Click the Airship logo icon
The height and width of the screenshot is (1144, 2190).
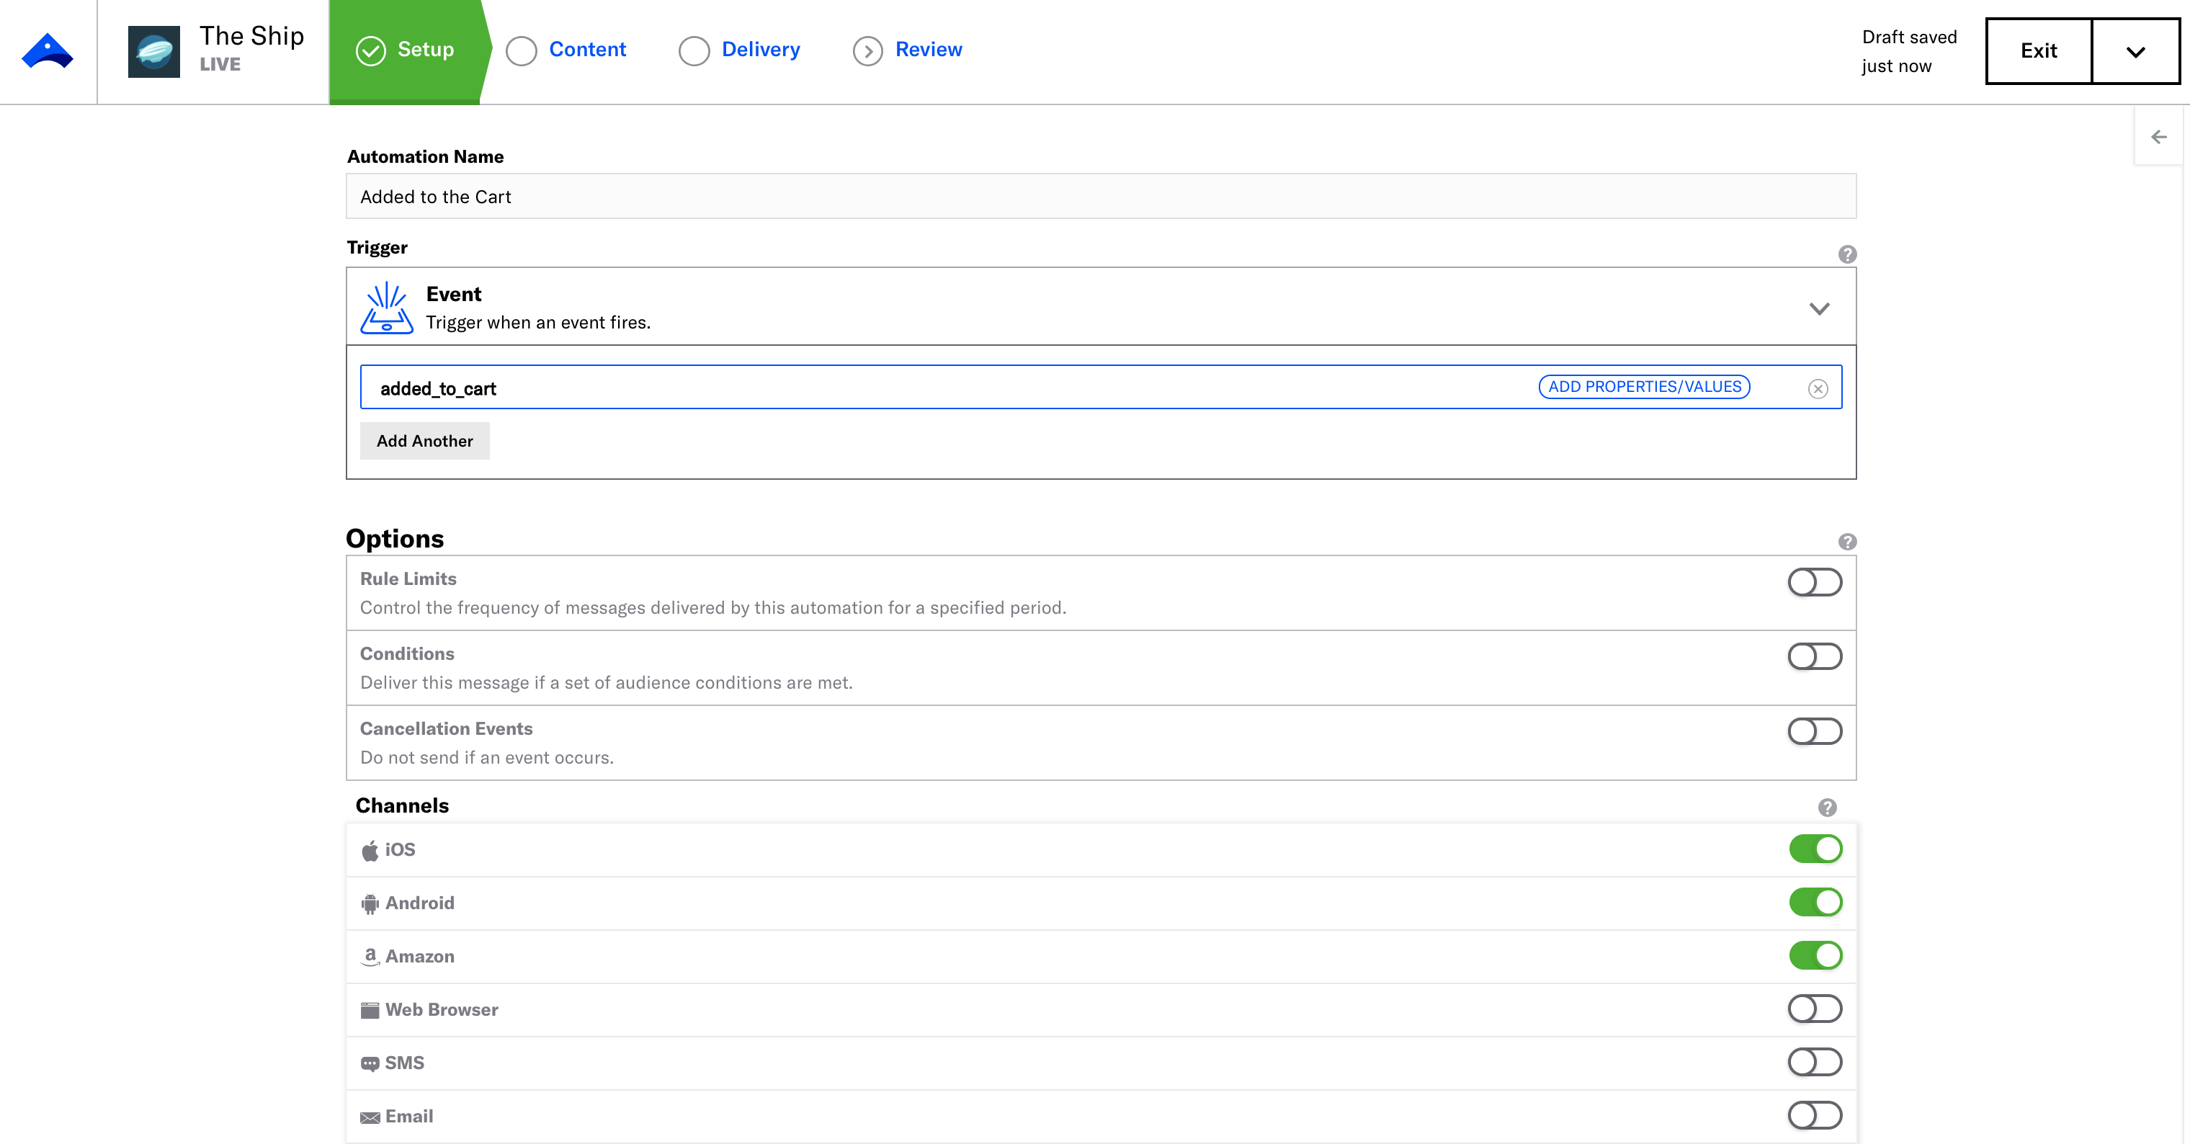(x=48, y=51)
